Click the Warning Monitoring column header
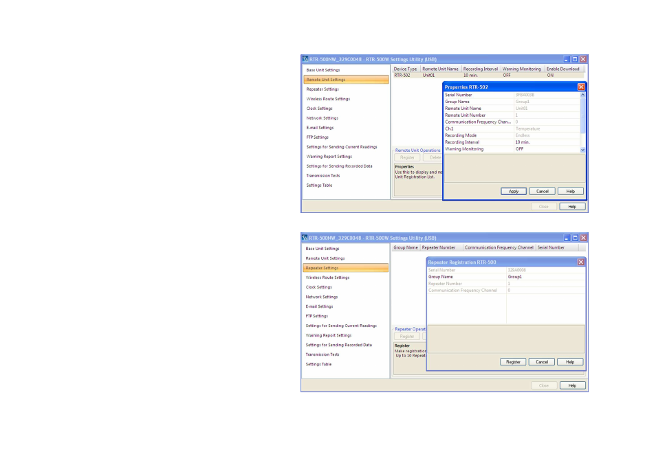The image size is (656, 463). point(522,69)
